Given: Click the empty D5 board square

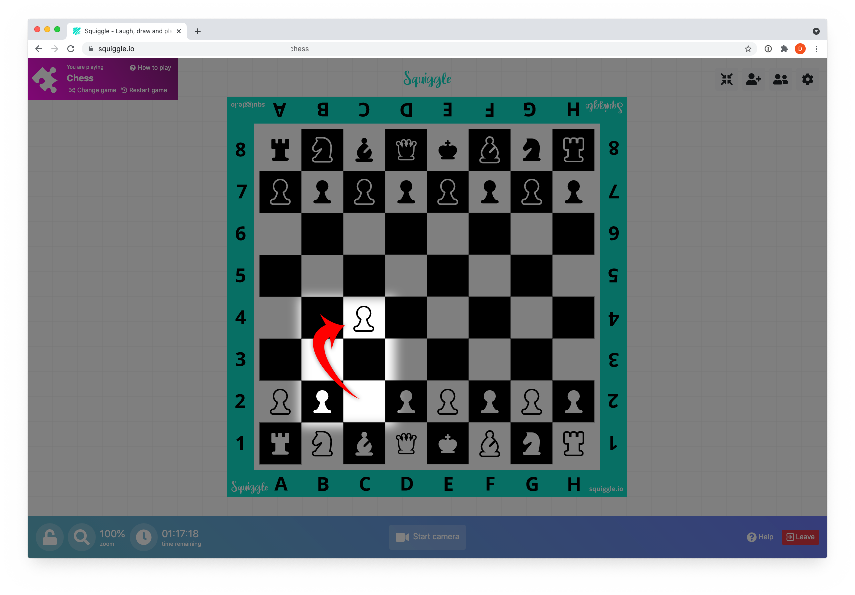Looking at the screenshot, I should [406, 276].
